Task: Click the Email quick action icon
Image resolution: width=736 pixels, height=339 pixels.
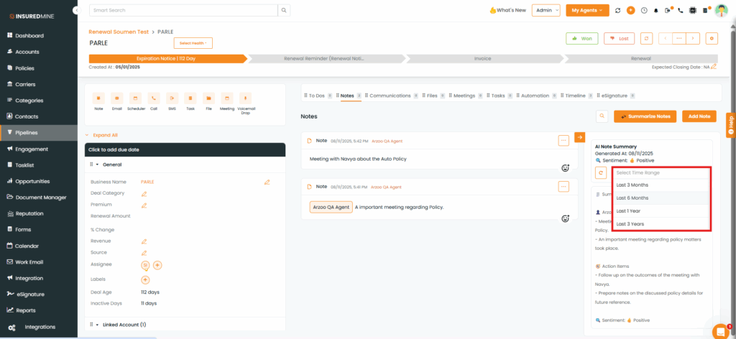Action: pos(117,98)
